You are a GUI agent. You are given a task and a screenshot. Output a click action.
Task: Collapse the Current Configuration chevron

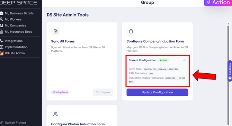[x=184, y=60]
